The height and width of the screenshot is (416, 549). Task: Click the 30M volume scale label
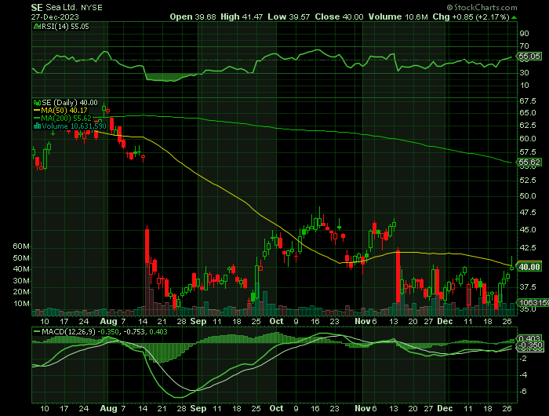coord(21,281)
